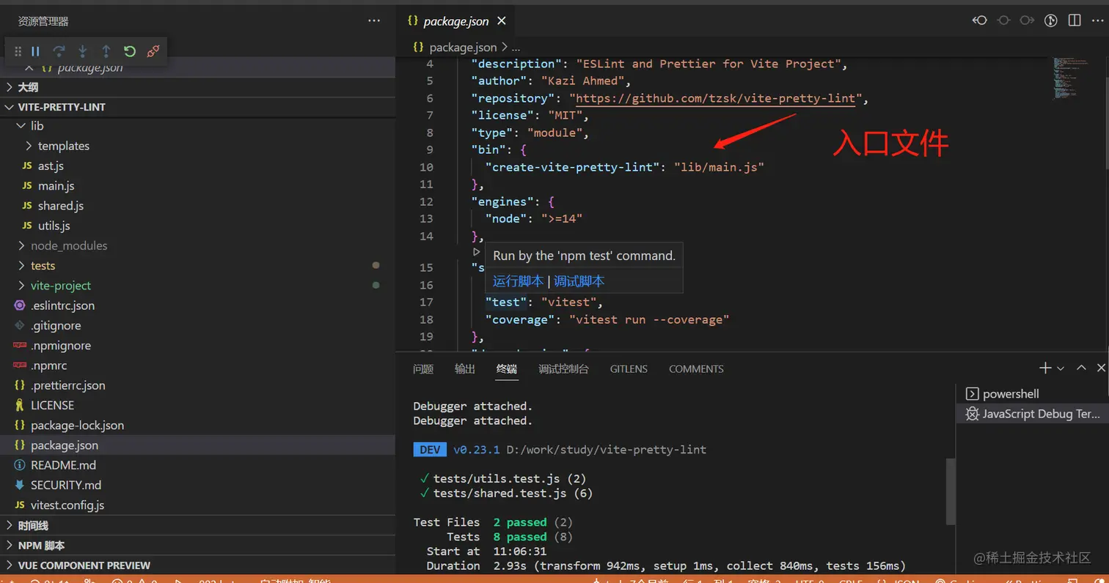Click 调试脚本 debug script link
The width and height of the screenshot is (1109, 583).
pyautogui.click(x=579, y=281)
